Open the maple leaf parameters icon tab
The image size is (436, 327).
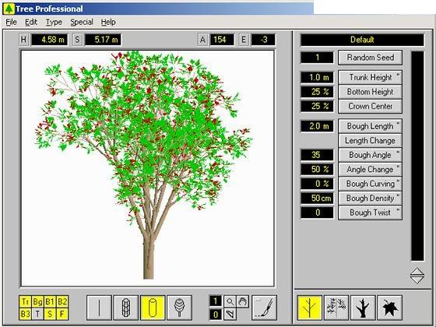click(390, 308)
